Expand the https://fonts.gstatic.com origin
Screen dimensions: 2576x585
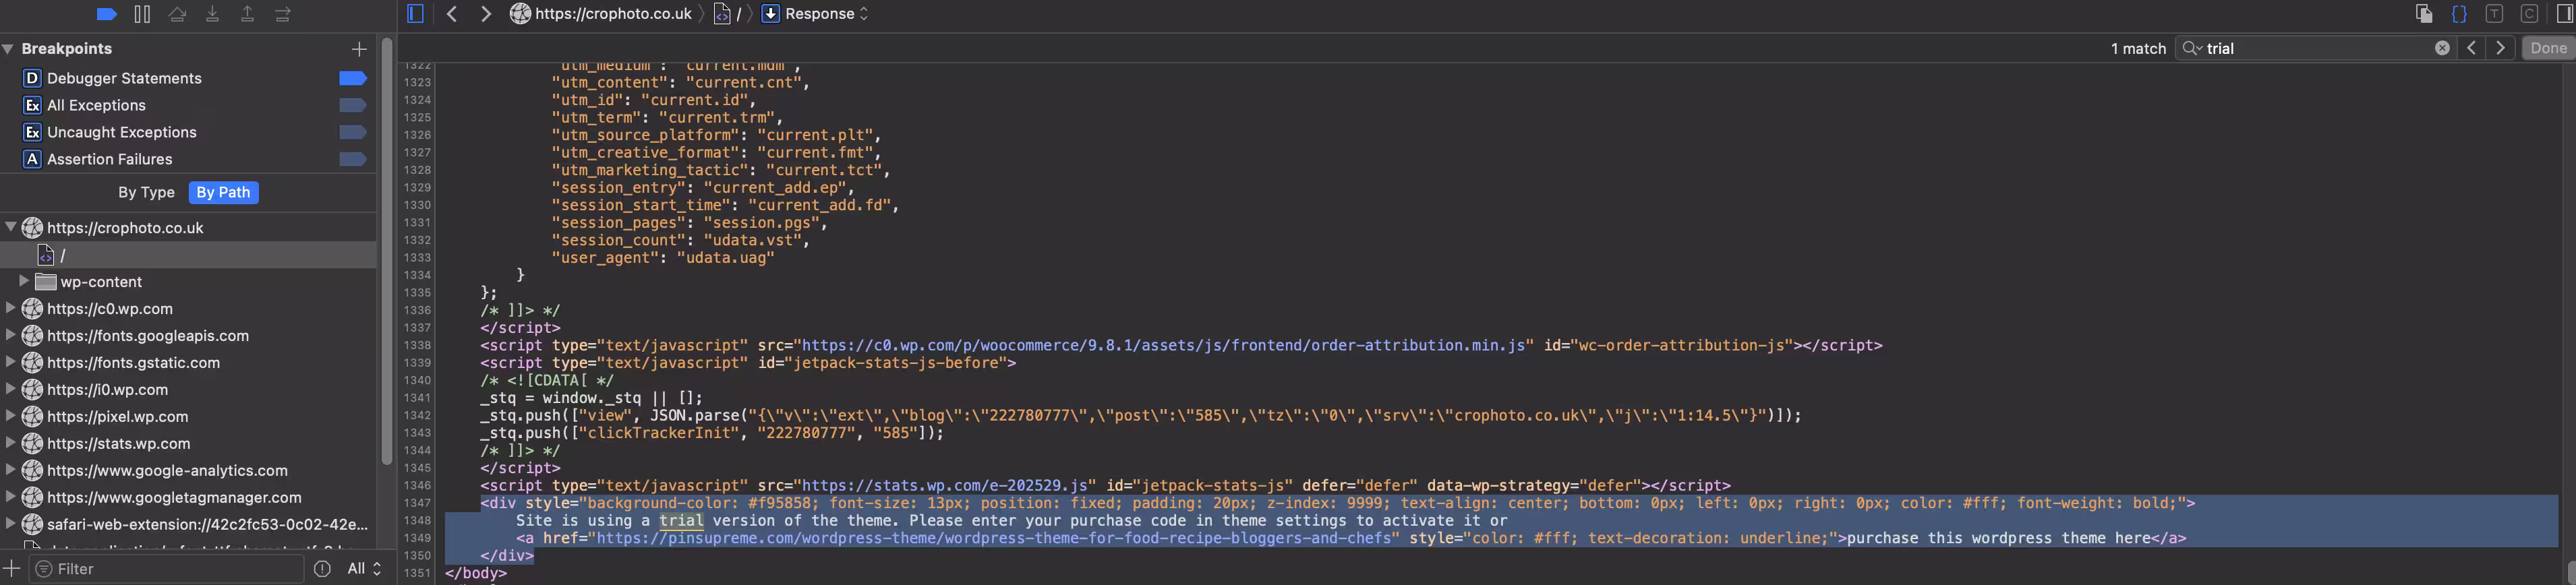pos(10,362)
